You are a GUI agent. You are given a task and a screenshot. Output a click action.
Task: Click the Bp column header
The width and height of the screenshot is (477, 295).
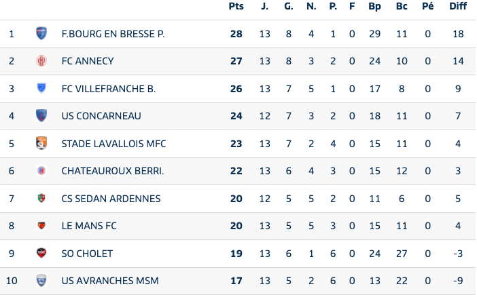(374, 7)
